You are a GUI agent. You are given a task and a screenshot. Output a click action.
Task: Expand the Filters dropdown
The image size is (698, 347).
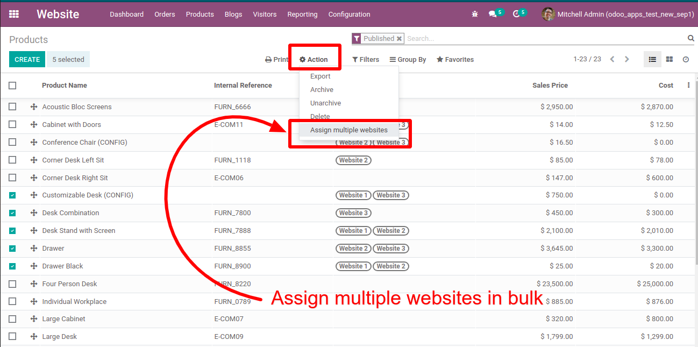pyautogui.click(x=366, y=60)
